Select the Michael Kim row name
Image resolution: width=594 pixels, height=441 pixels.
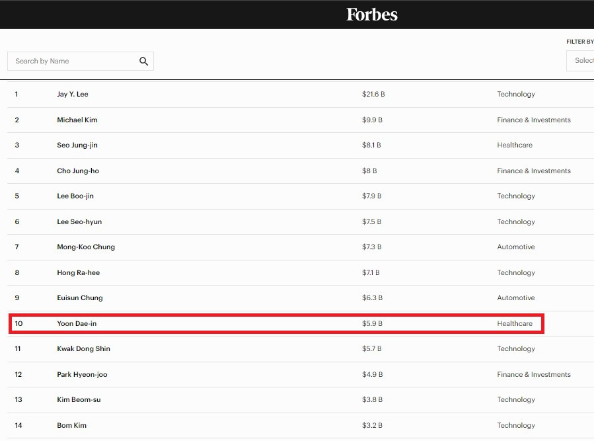(x=77, y=120)
